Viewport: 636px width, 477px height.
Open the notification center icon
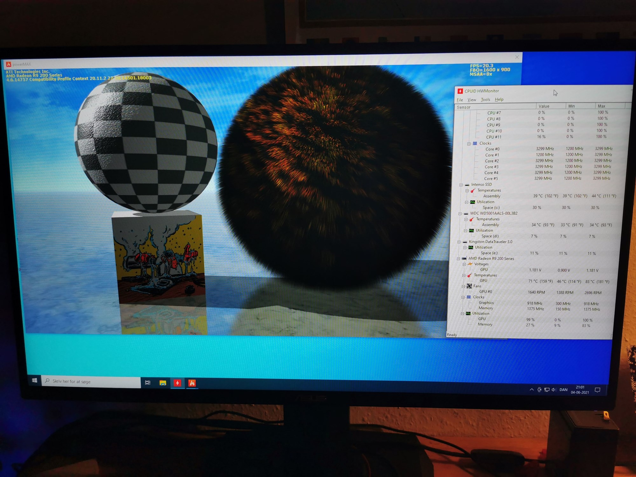point(598,390)
